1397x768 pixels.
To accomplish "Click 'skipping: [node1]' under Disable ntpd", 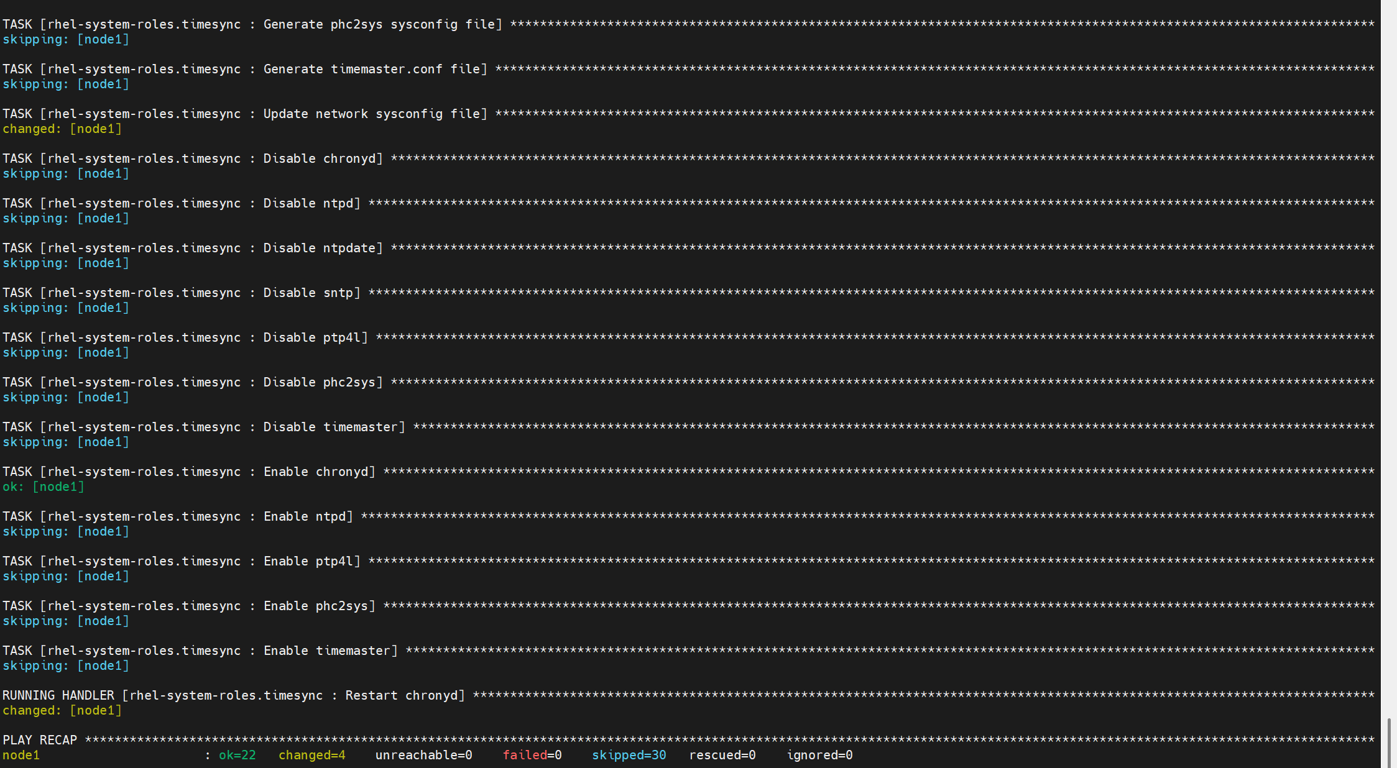I will coord(66,218).
